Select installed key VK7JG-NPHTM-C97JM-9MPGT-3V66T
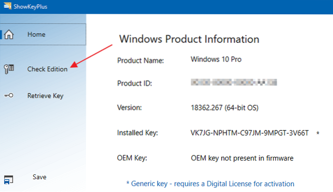 249,133
